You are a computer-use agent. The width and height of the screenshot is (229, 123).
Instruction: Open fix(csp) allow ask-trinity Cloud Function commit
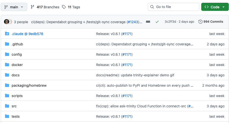[141, 106]
